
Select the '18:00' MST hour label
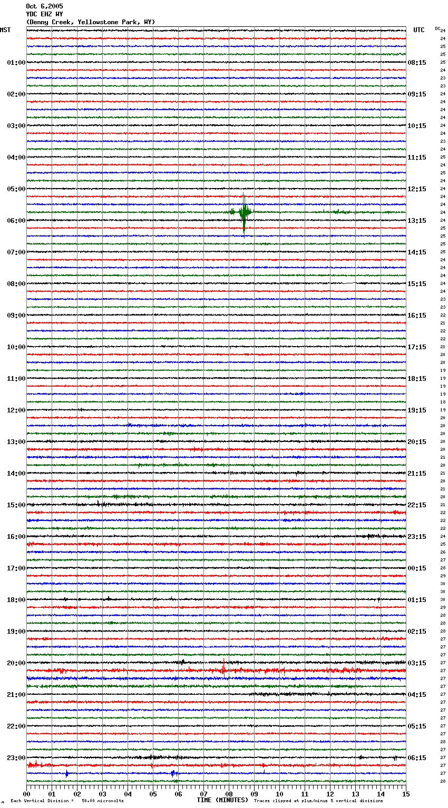16,600
